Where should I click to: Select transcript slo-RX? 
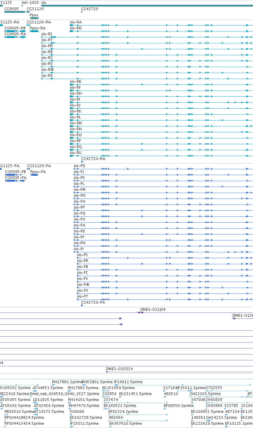tap(47, 76)
